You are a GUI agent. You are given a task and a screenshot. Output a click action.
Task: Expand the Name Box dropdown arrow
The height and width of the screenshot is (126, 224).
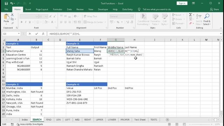pos(19,34)
